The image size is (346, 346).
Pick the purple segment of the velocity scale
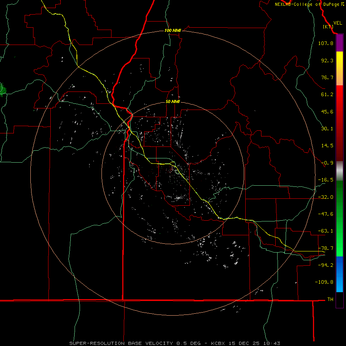(339, 43)
